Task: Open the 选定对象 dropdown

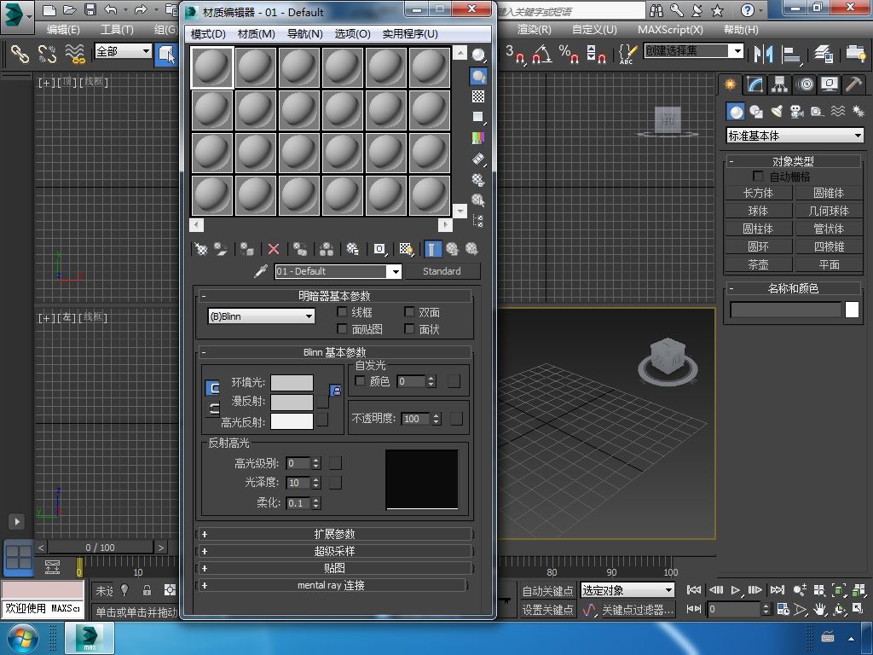Action: (627, 590)
